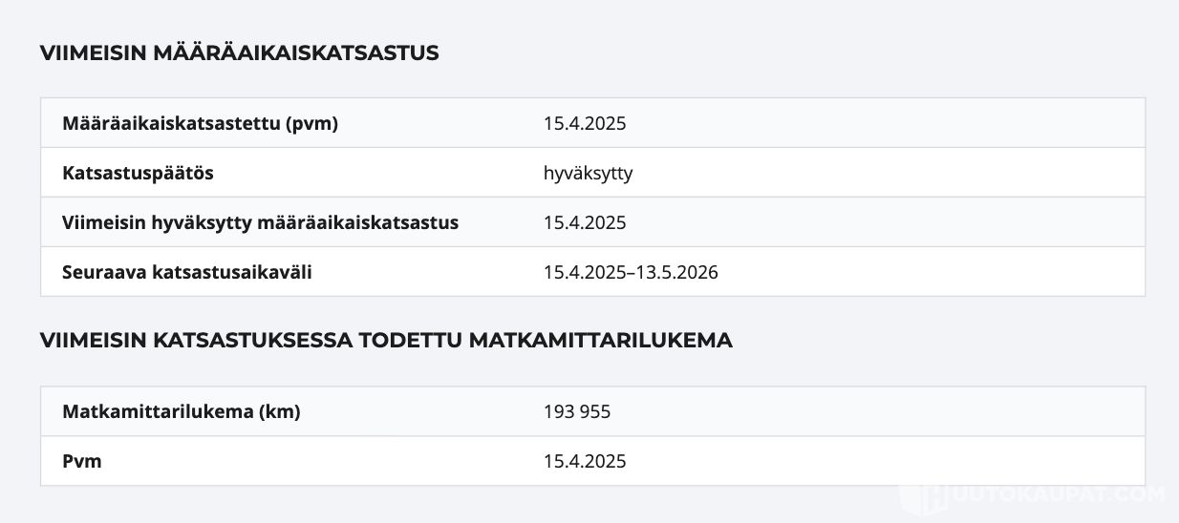This screenshot has width=1179, height=523.
Task: Click the Matkamittarilukema (km) label
Action: (x=182, y=411)
